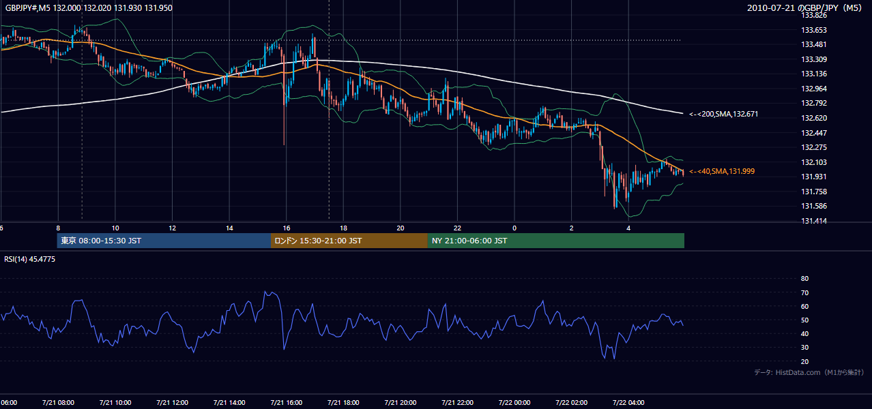Click the 7/22 02:00 time label
Viewport: 872px width, 409px height.
[571, 403]
